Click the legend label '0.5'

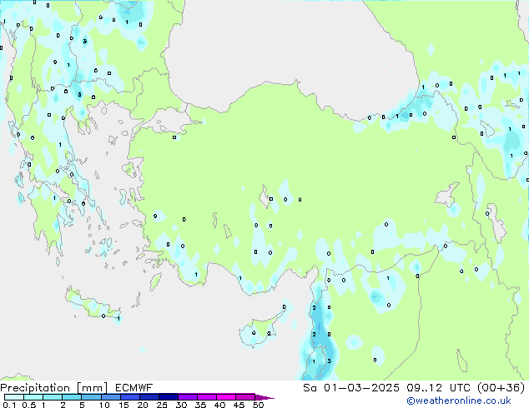click(28, 405)
